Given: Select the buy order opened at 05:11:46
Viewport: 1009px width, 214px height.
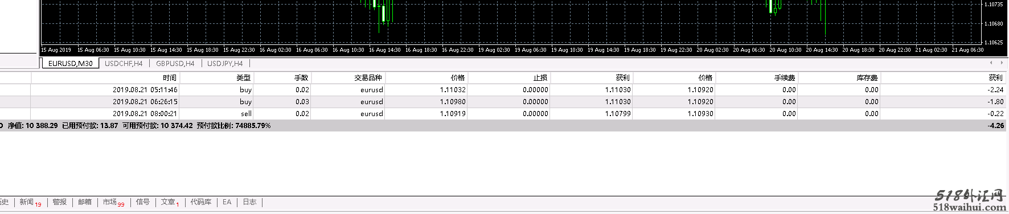Looking at the screenshot, I should (x=503, y=89).
